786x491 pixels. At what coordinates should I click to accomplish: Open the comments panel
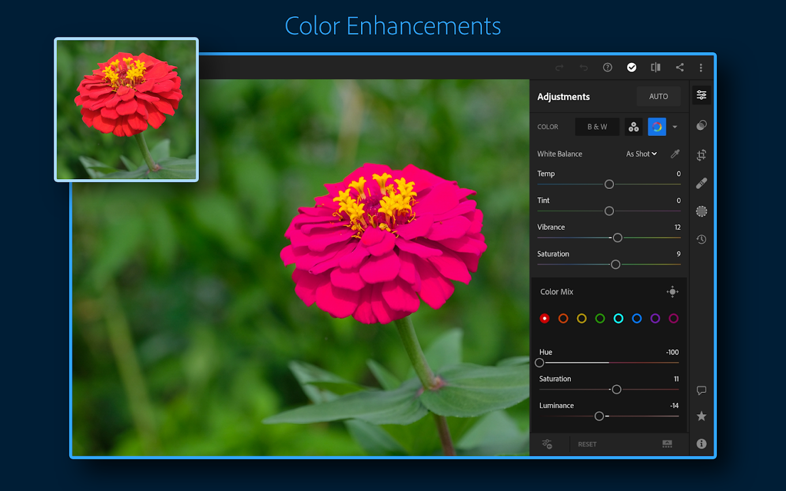pos(701,390)
